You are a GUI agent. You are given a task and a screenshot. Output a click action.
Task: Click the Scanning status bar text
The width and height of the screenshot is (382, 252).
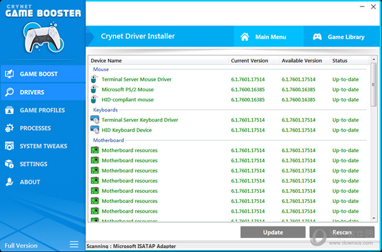pyautogui.click(x=131, y=246)
